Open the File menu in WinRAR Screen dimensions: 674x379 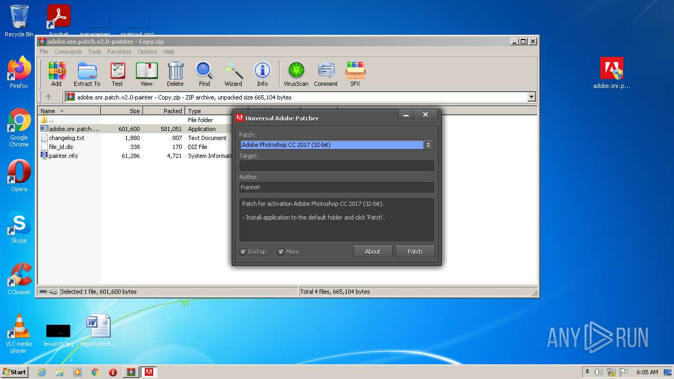pos(44,52)
